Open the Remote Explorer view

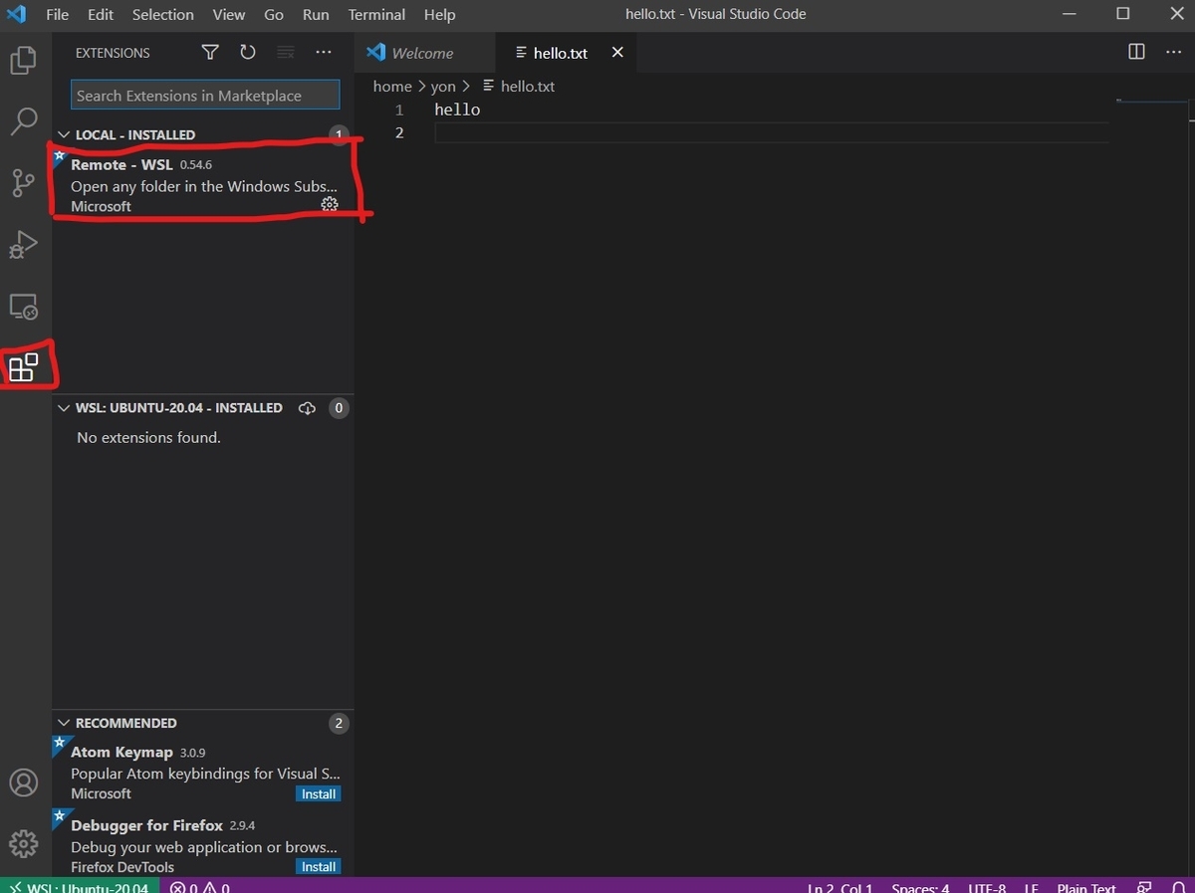click(x=24, y=307)
